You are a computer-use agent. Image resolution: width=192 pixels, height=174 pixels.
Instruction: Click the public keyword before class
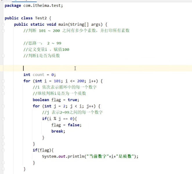point(12,18)
